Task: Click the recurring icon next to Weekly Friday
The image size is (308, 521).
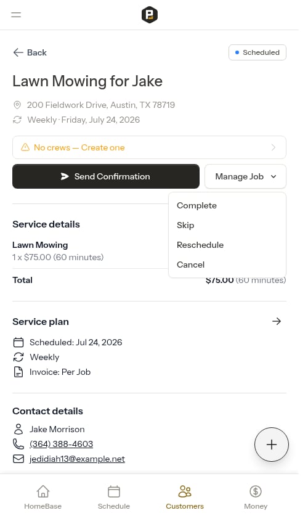Action: pos(17,120)
